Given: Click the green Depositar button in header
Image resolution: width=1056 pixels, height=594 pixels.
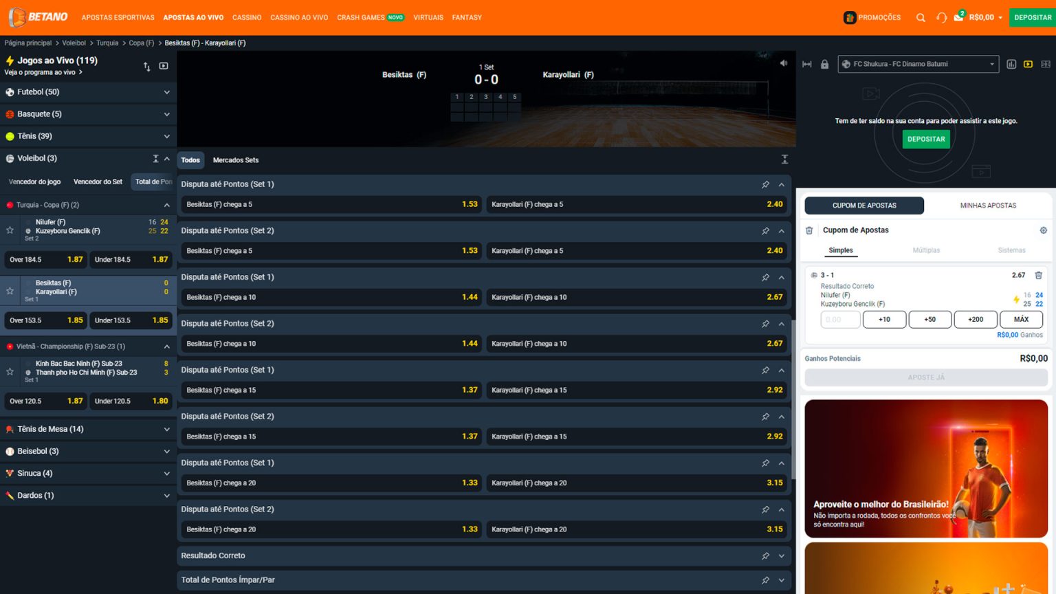Looking at the screenshot, I should [1033, 17].
